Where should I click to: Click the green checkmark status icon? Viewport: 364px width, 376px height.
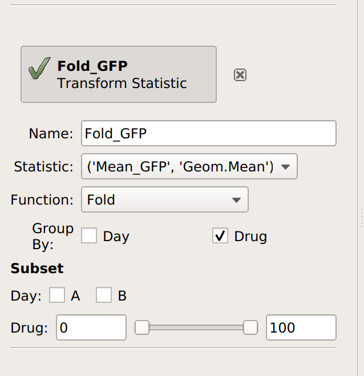39,69
